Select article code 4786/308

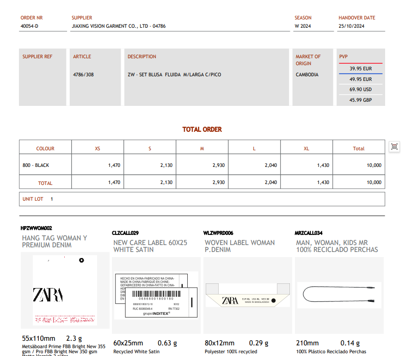pos(83,74)
